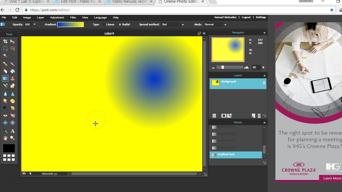The height and width of the screenshot is (192, 342).
Task: Choose the Type tool
Action: click(13, 131)
